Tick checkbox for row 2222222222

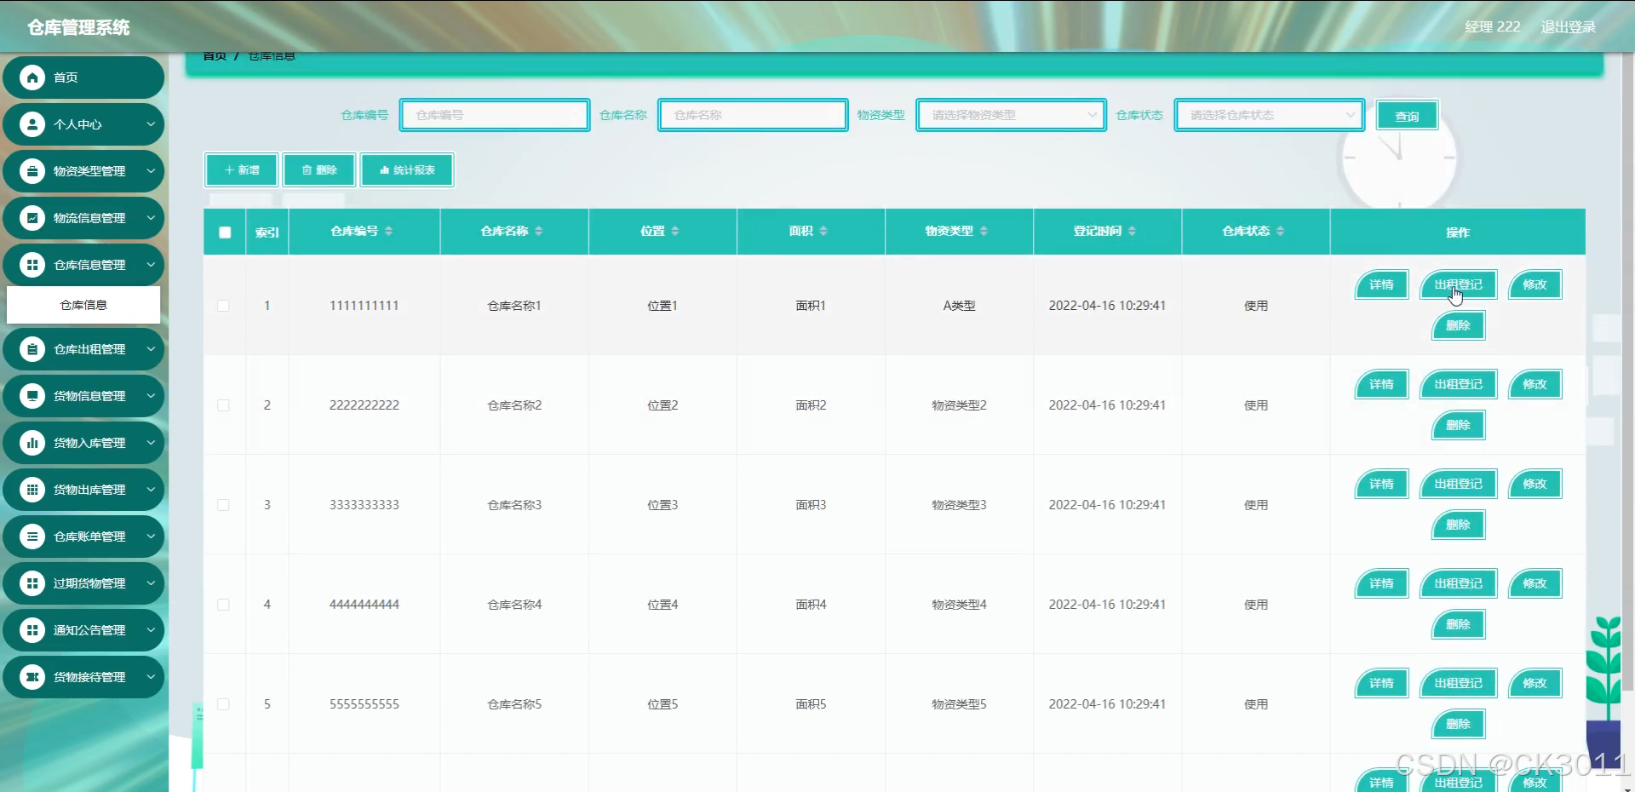(x=223, y=405)
